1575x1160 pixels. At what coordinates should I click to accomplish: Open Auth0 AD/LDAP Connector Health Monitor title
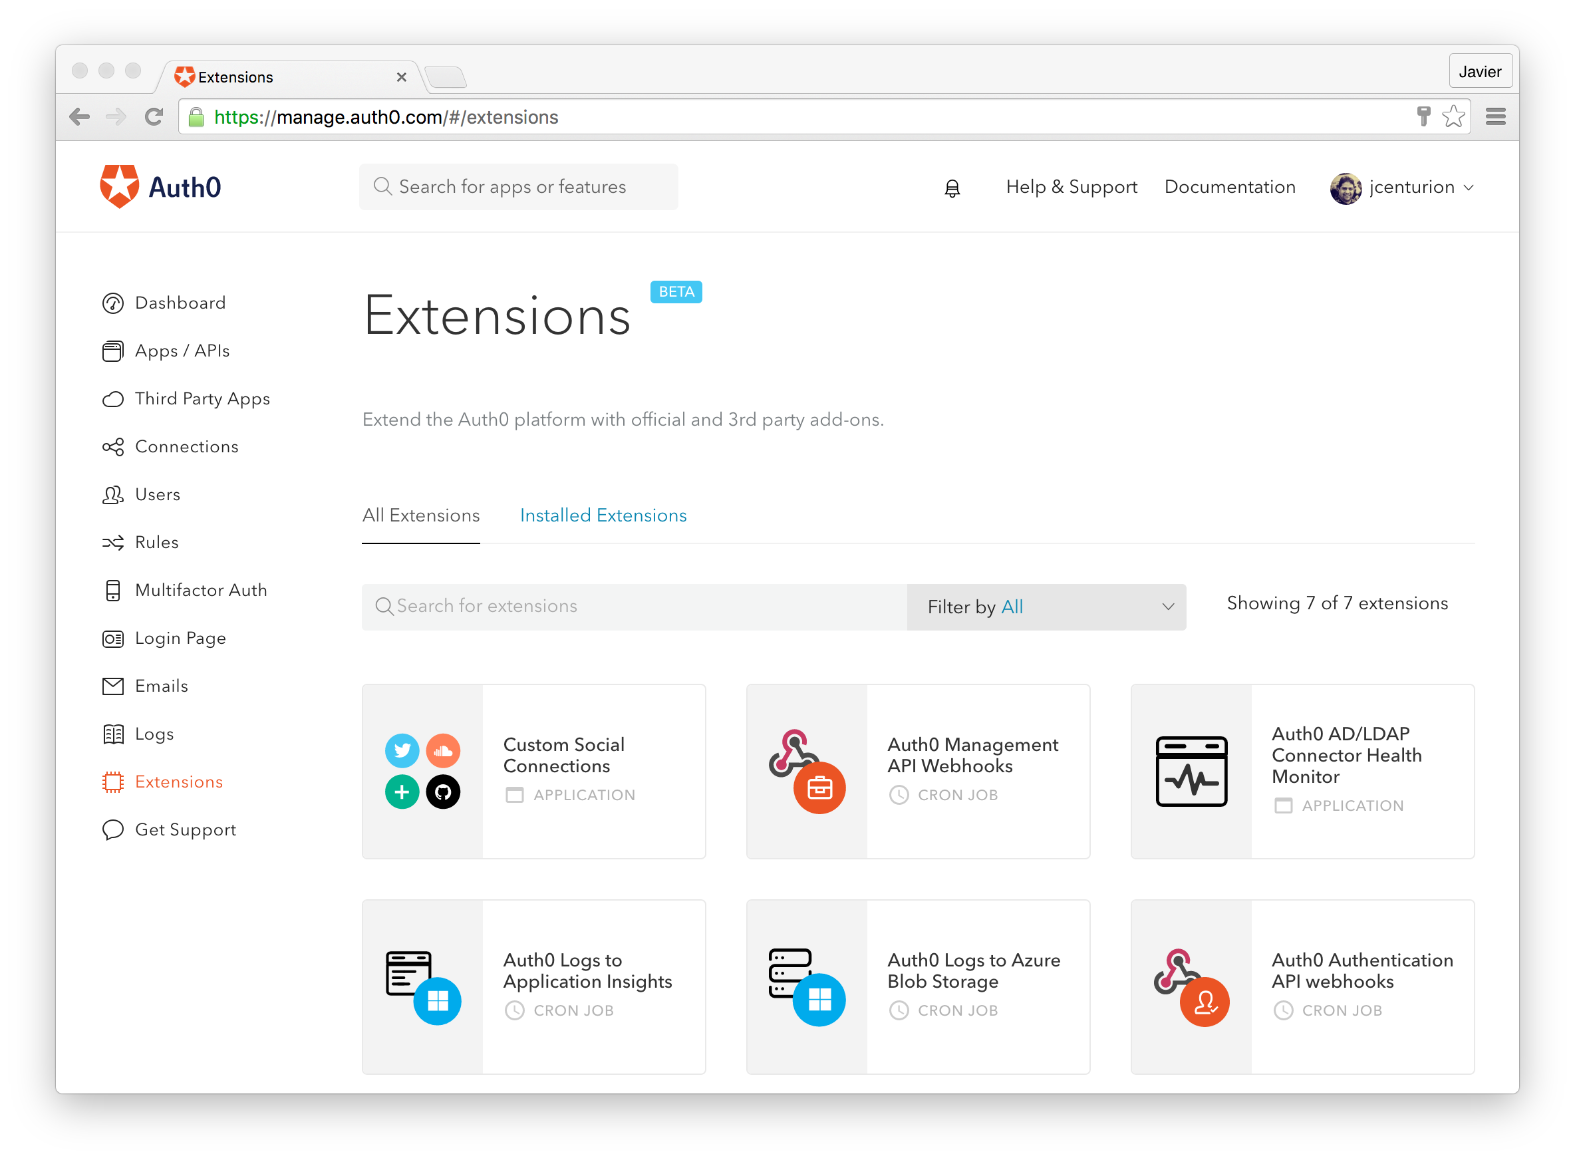(x=1346, y=755)
